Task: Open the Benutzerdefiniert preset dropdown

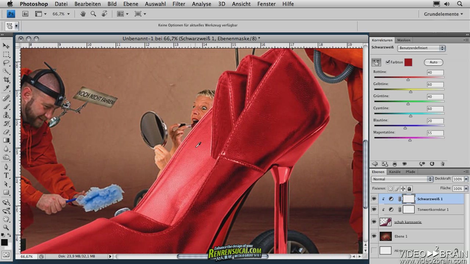Action: [x=421, y=48]
